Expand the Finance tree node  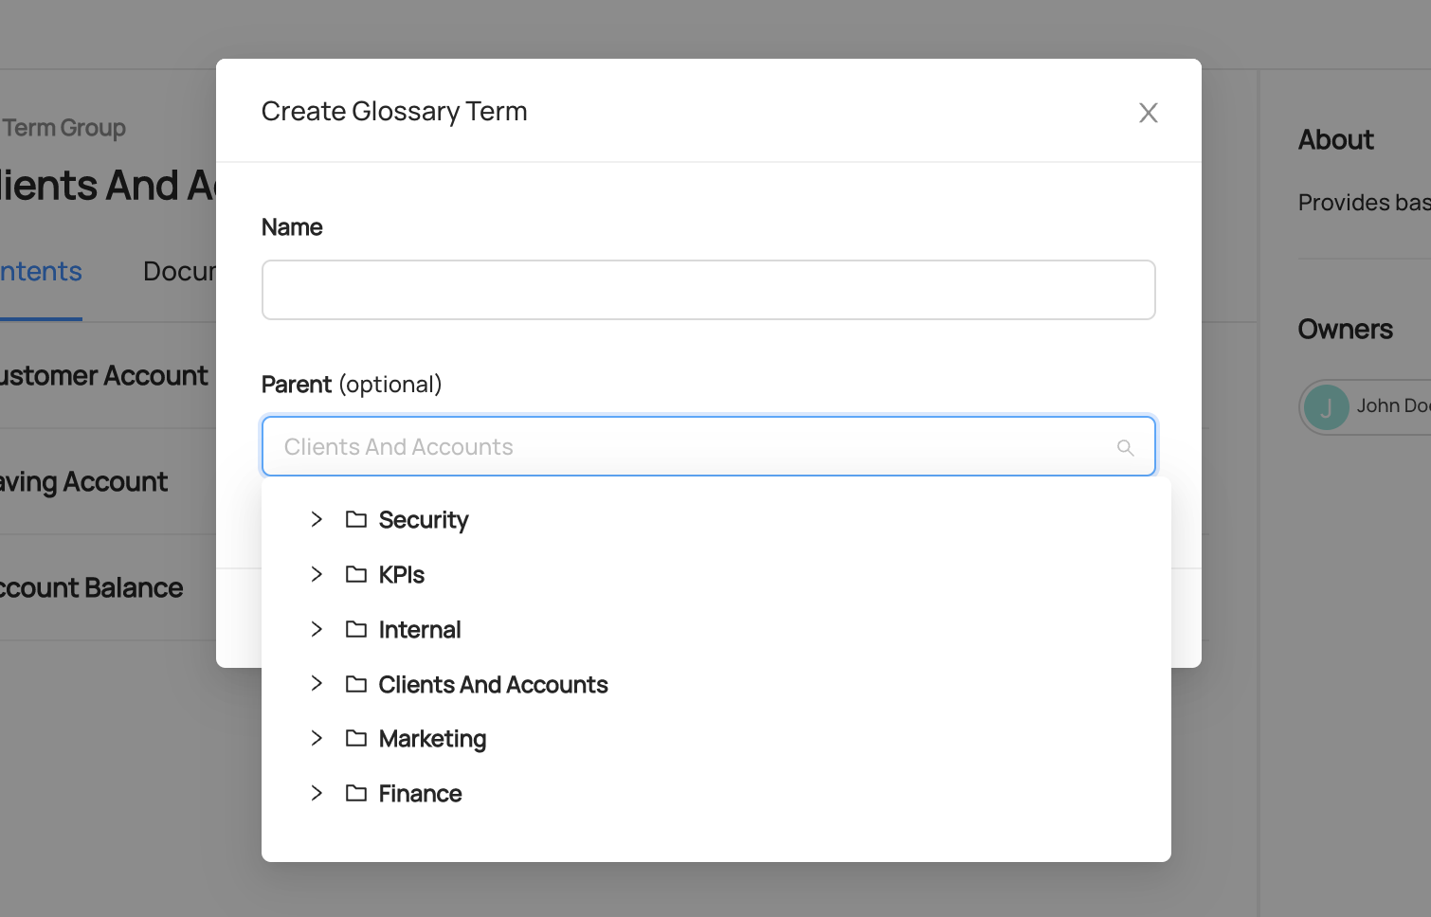[317, 793]
